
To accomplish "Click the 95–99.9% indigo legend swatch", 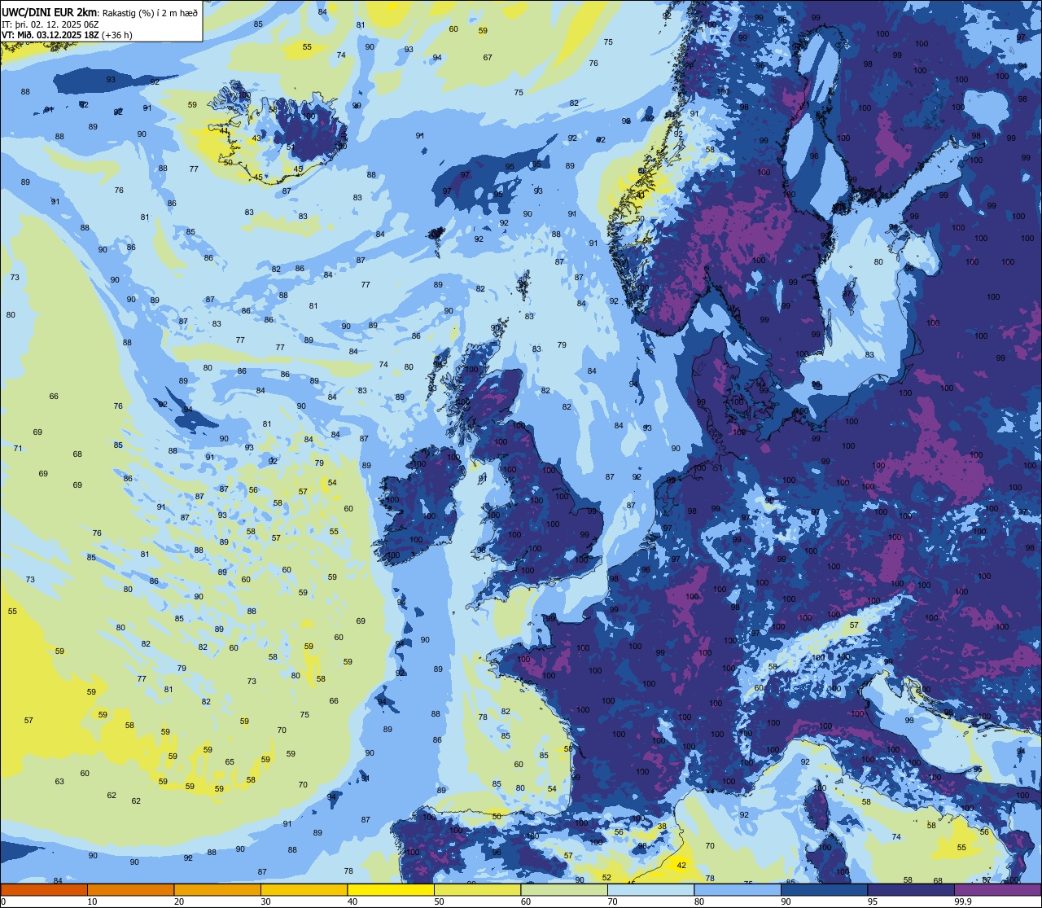I will tap(911, 889).
